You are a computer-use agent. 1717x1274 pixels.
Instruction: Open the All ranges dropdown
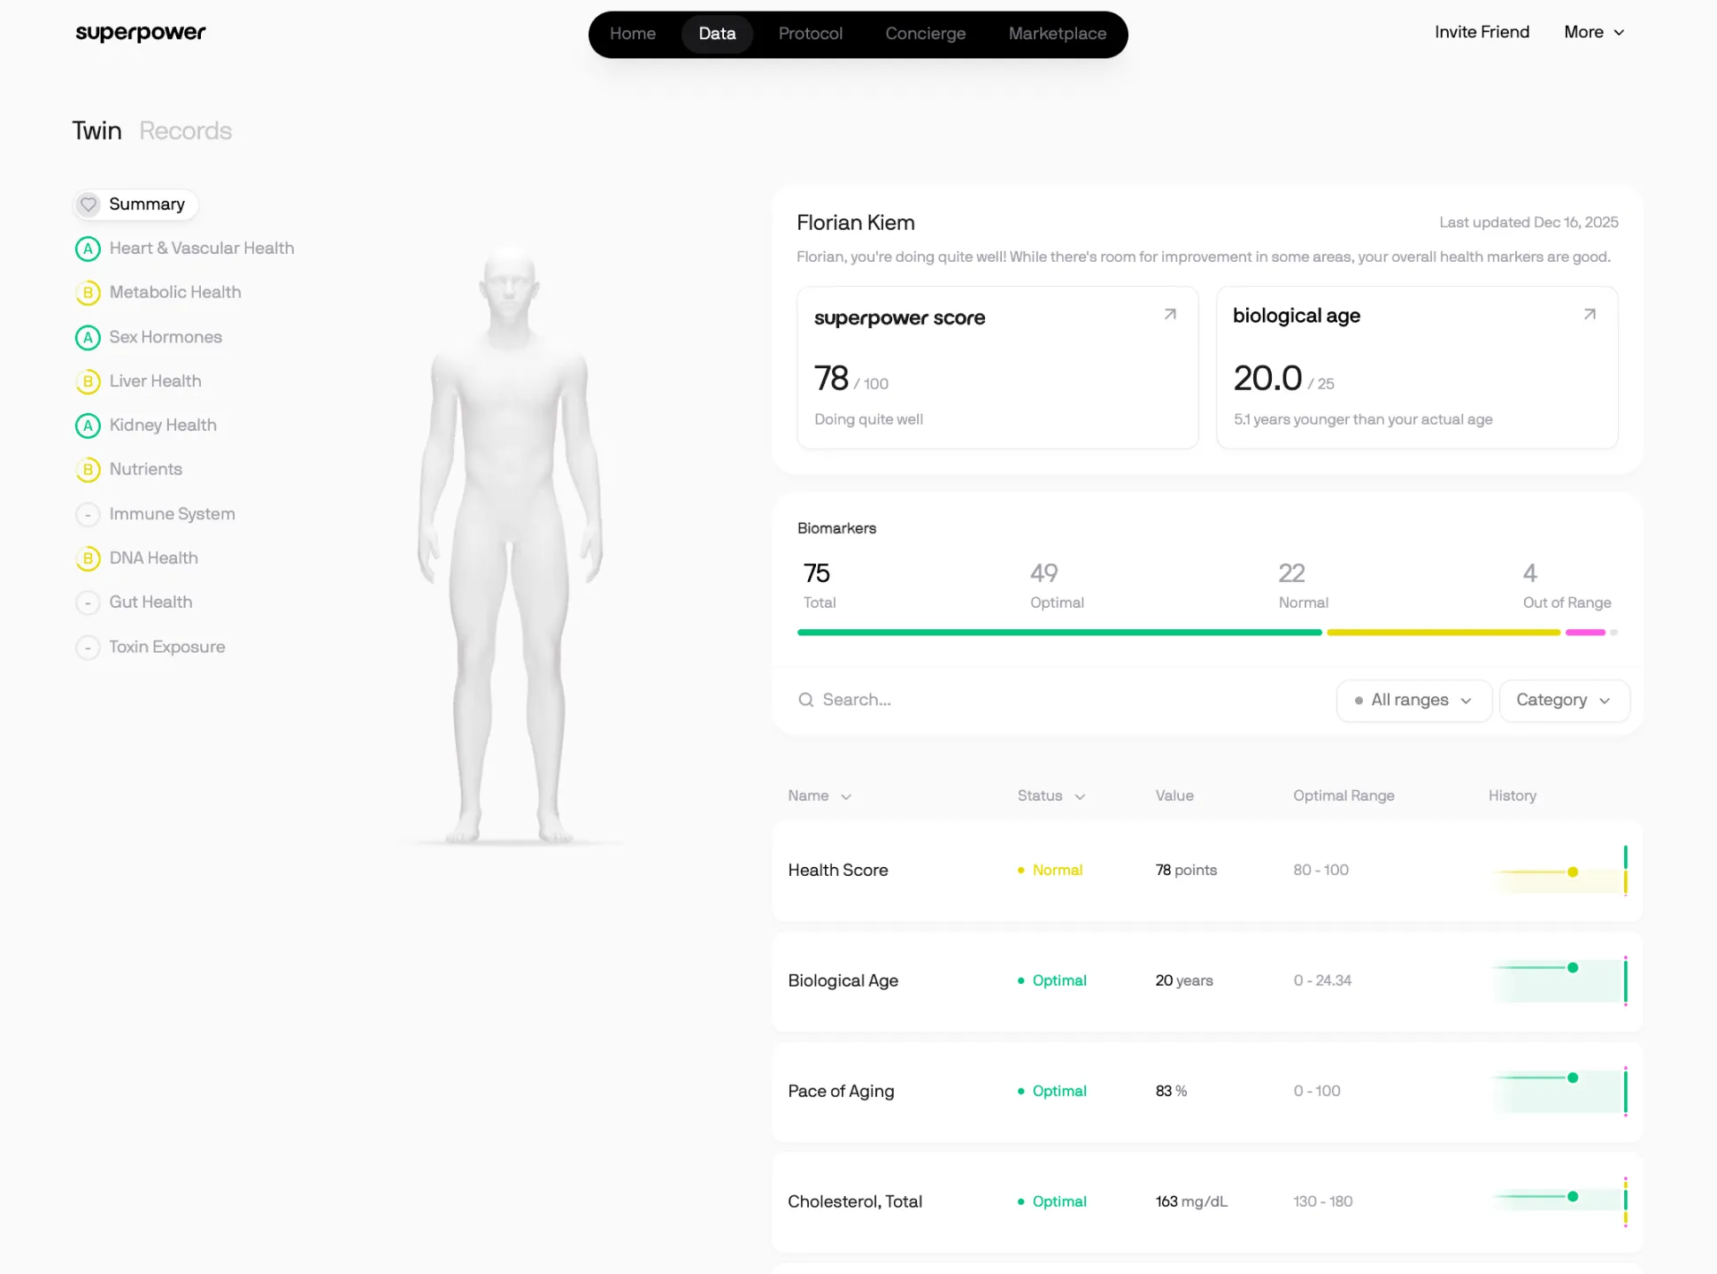1413,700
